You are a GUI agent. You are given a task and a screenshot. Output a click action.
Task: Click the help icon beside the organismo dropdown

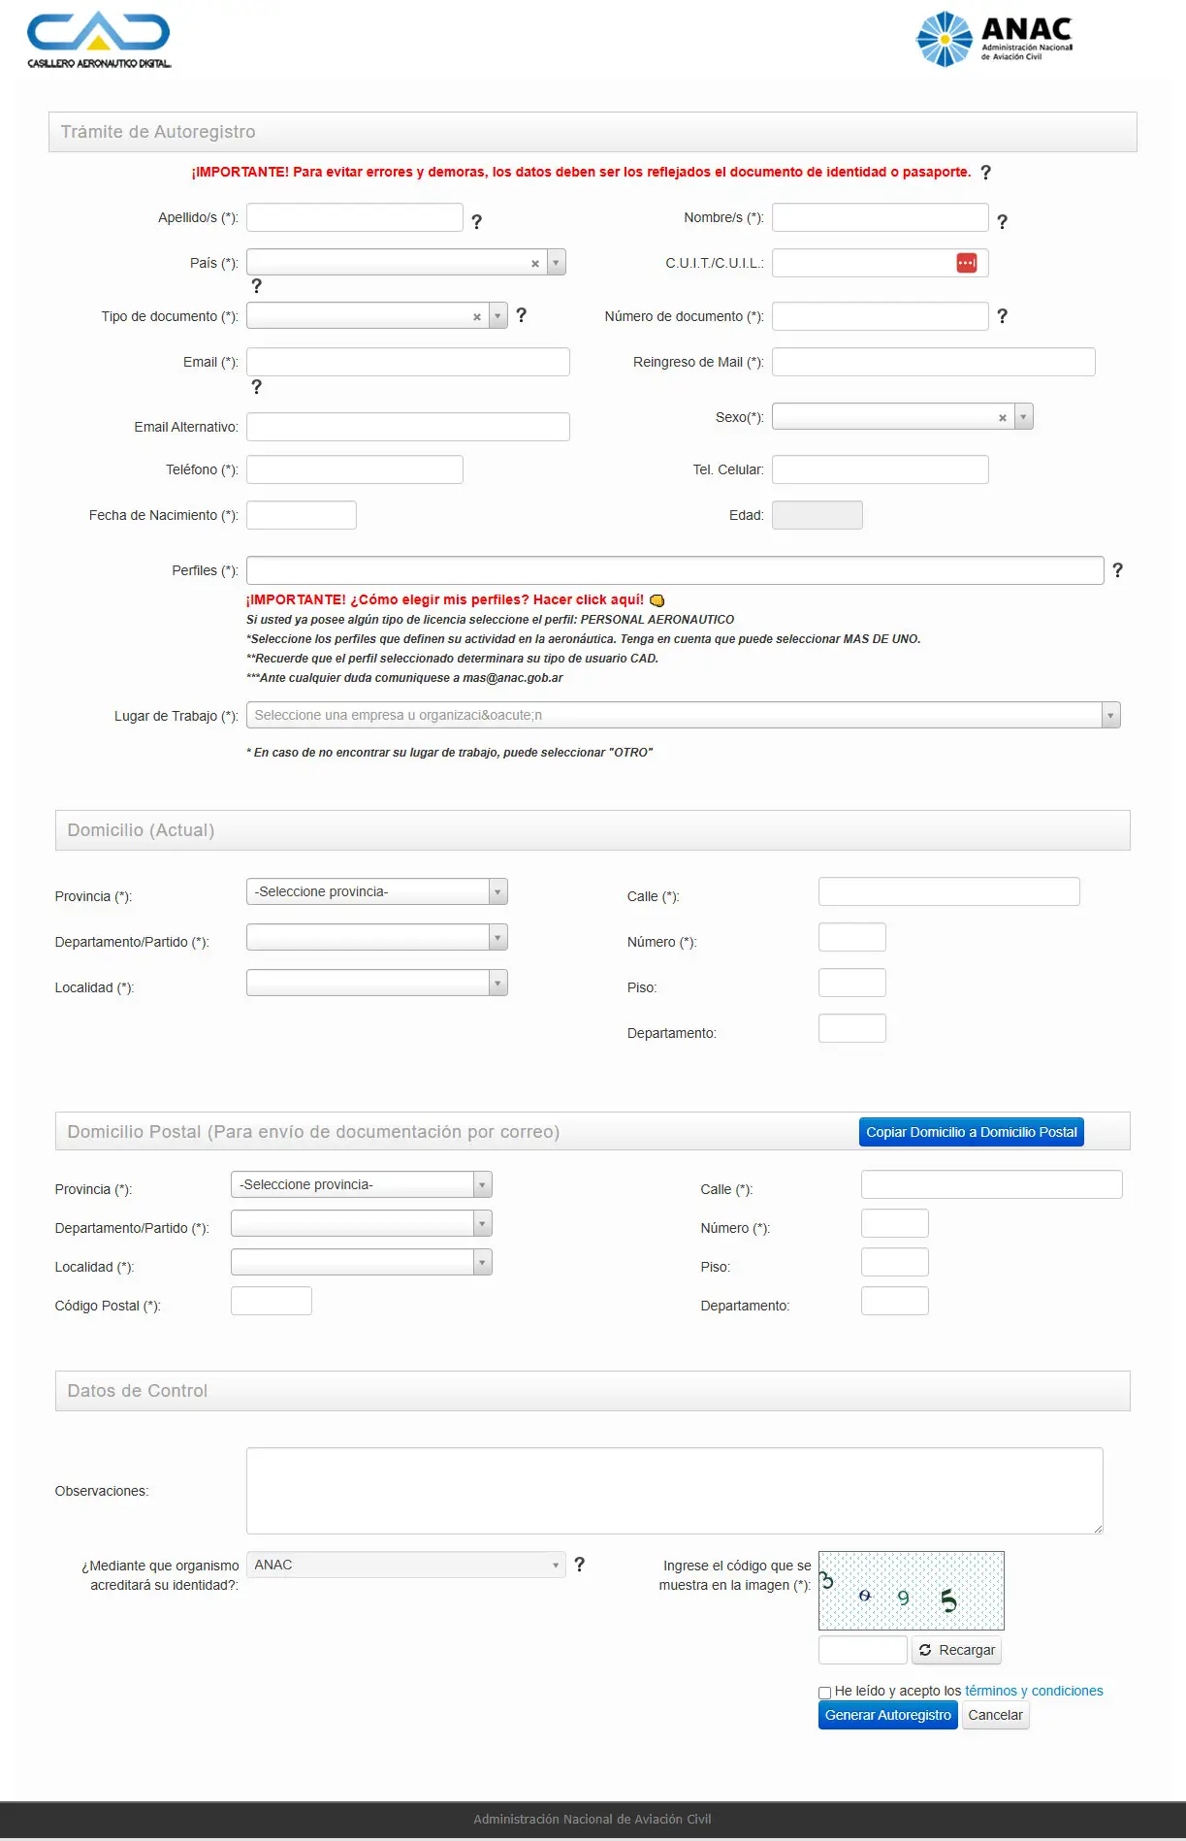[579, 1565]
